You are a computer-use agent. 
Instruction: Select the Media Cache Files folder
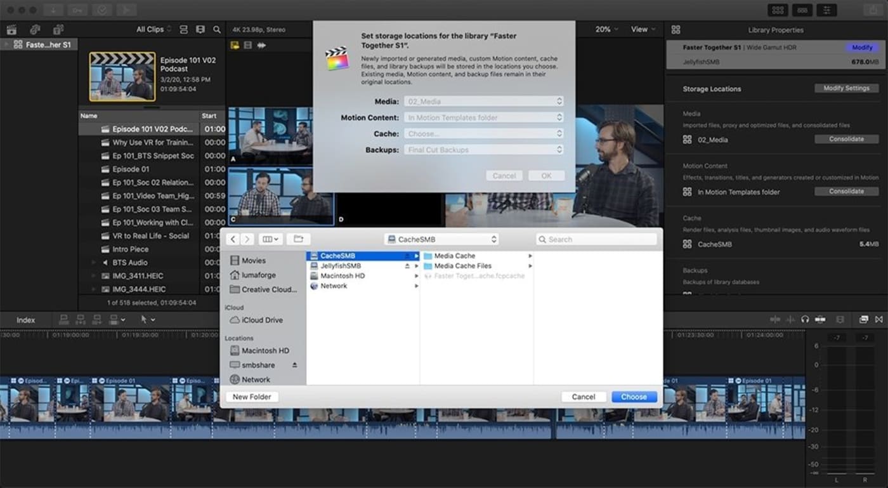476,266
